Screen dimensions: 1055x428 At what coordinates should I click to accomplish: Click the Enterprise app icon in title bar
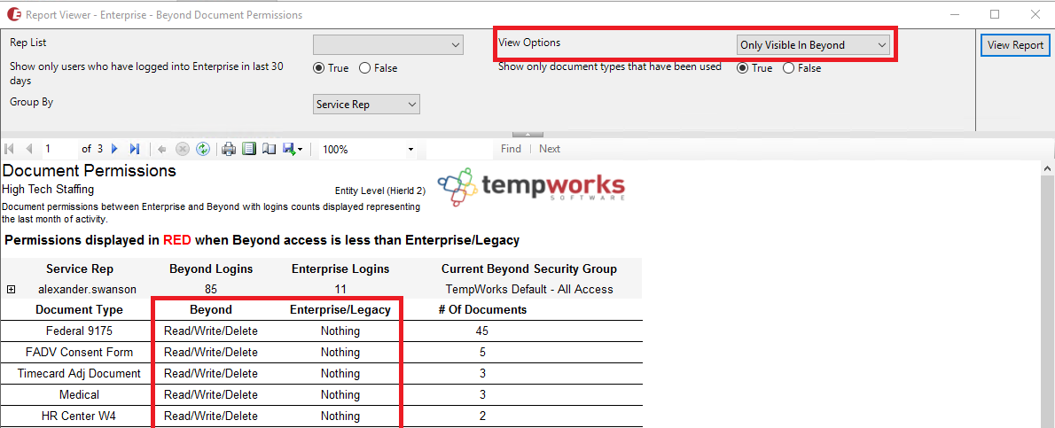pos(12,14)
